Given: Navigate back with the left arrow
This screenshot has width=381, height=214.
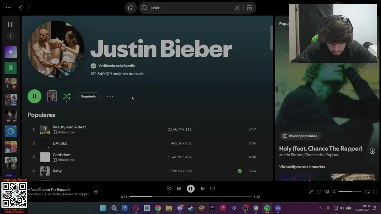Looking at the screenshot, I should pos(20,8).
